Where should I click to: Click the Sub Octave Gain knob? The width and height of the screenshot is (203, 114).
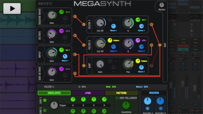(52, 72)
